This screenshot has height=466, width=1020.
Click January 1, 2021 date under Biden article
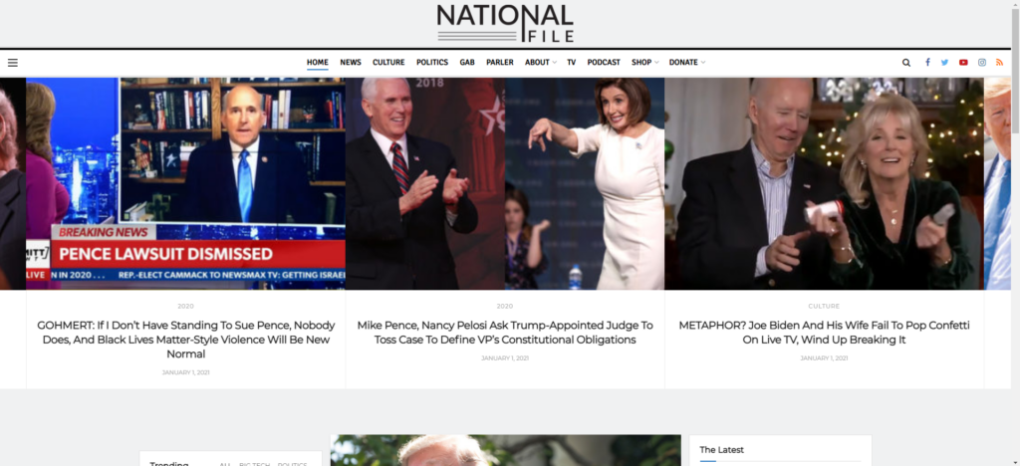[824, 358]
